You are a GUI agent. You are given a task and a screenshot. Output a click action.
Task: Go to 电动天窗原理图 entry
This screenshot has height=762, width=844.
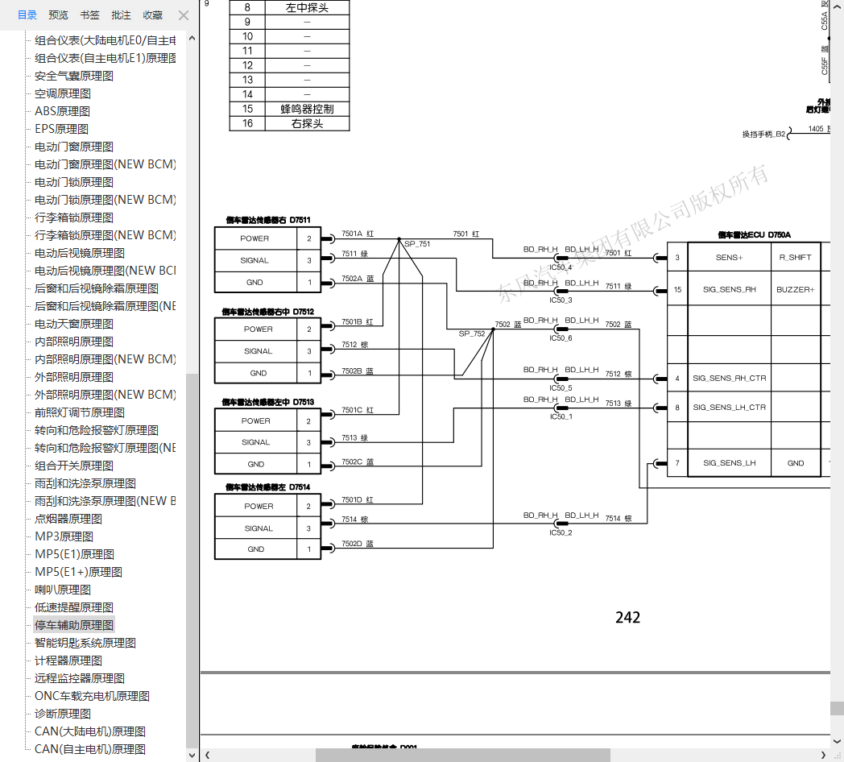coord(74,324)
